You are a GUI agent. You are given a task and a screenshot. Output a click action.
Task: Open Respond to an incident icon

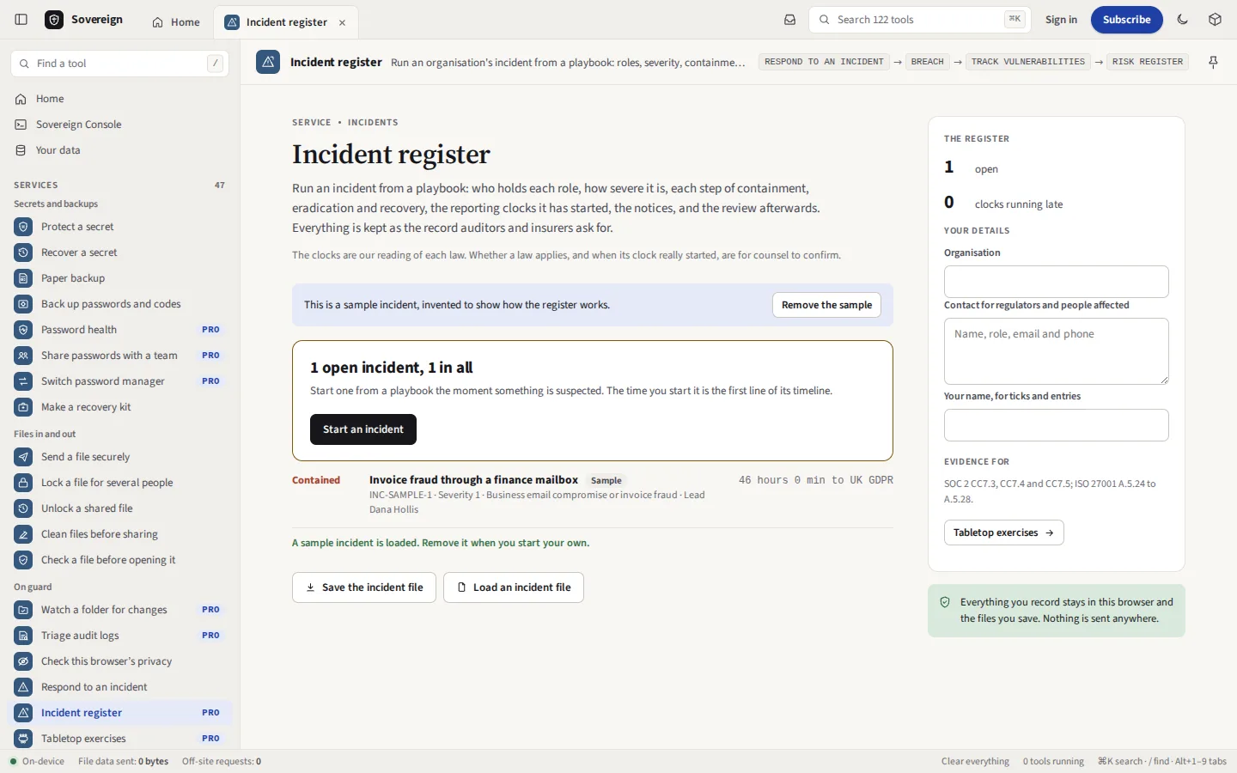click(23, 687)
